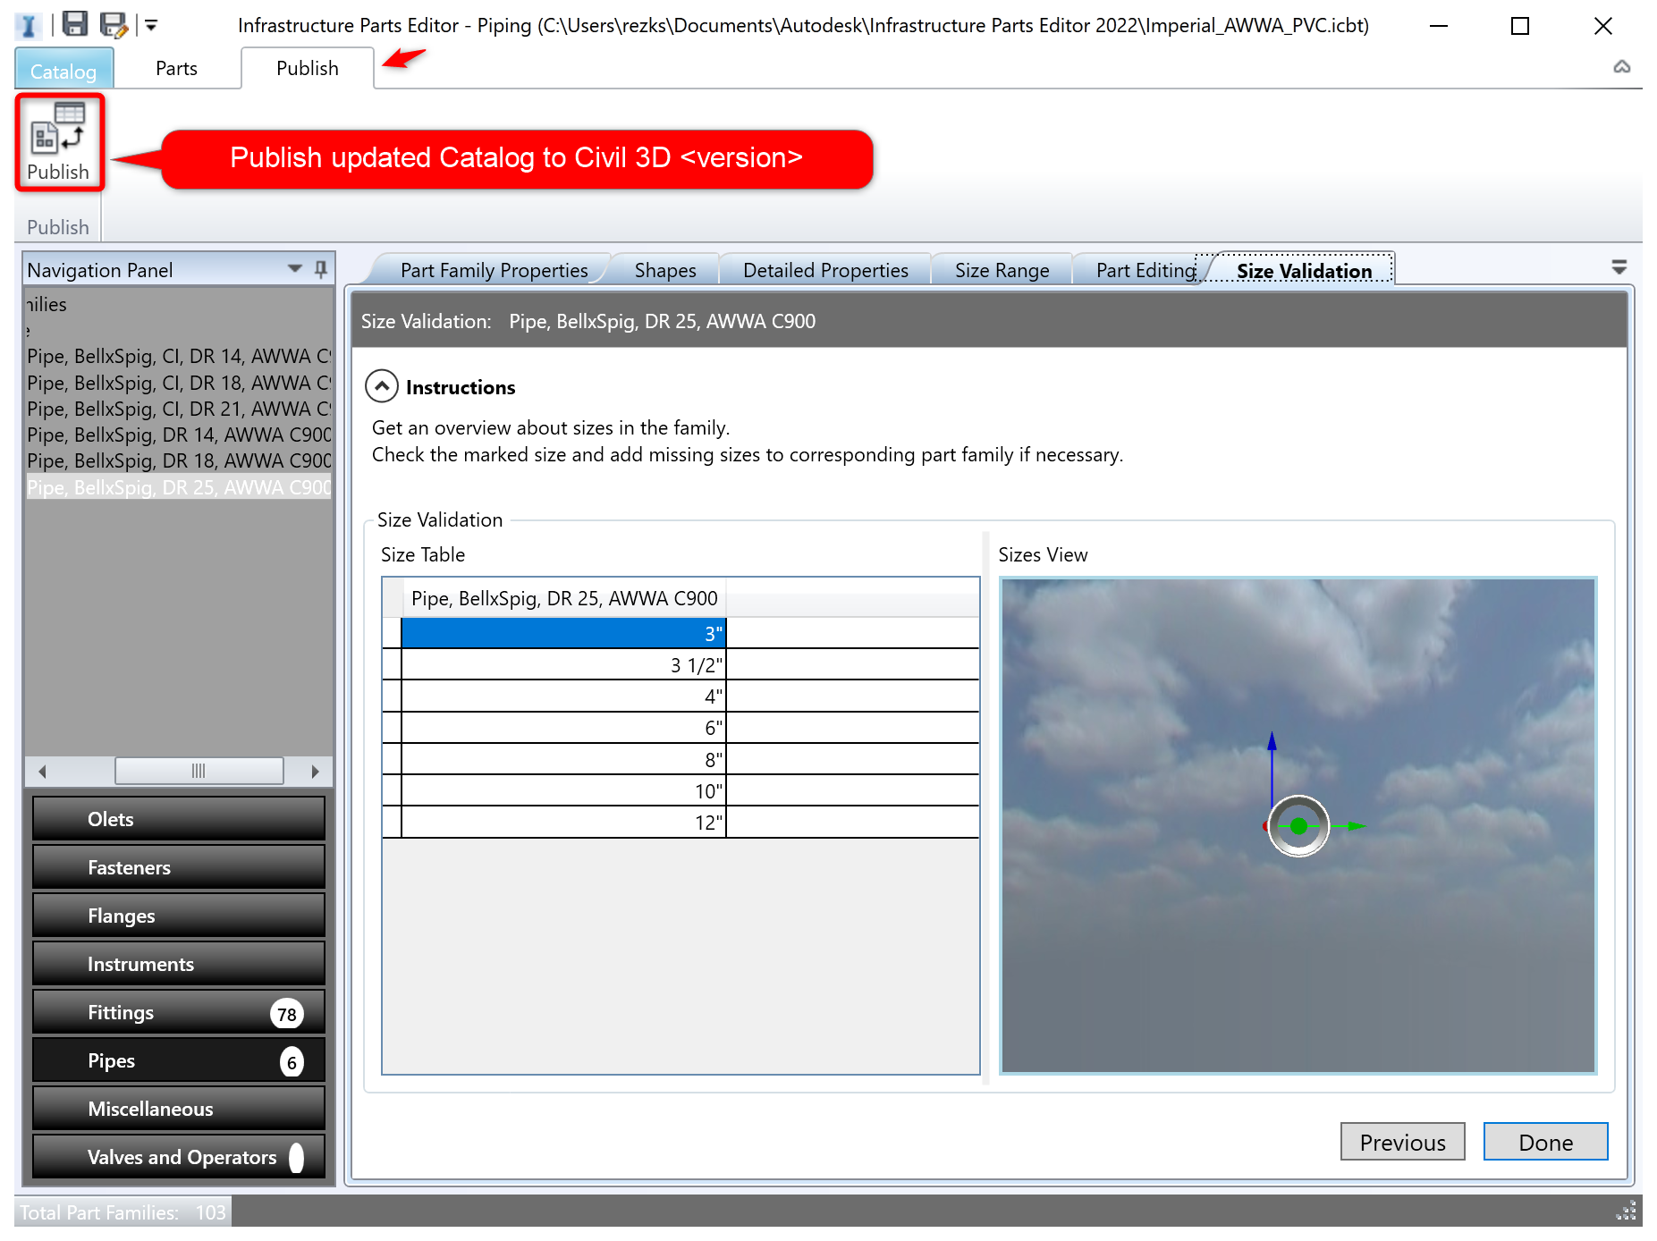This screenshot has width=1657, height=1241.
Task: Select Pipe, BellxSpig, CI, DR 18 family
Action: (179, 383)
